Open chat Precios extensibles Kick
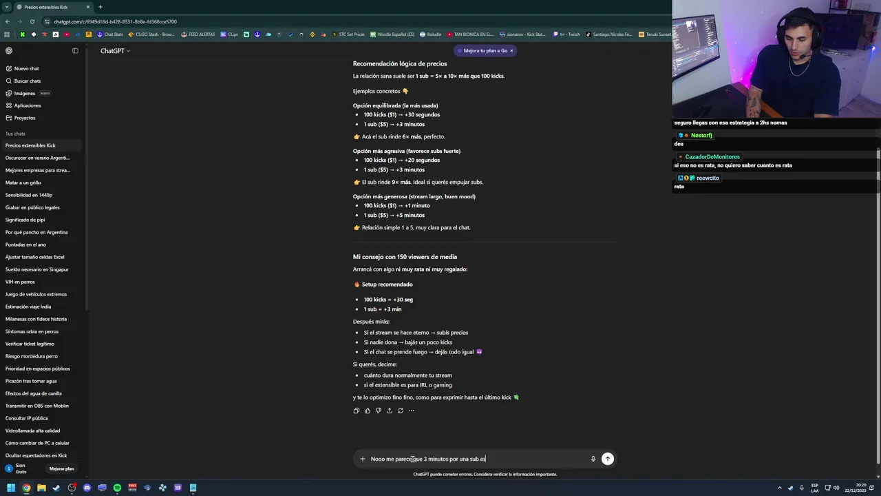The height and width of the screenshot is (496, 881). pos(41,145)
